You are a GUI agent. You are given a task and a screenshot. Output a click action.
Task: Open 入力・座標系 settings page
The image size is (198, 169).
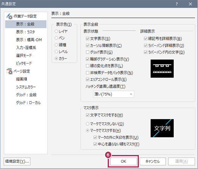point(26,48)
